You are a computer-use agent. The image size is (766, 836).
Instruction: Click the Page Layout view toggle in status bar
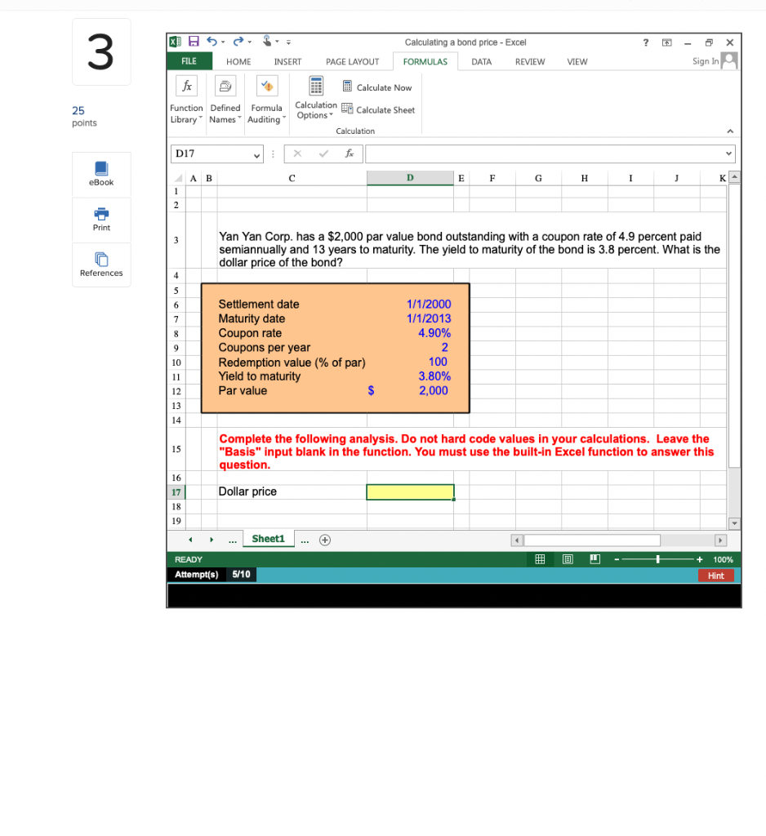(568, 559)
